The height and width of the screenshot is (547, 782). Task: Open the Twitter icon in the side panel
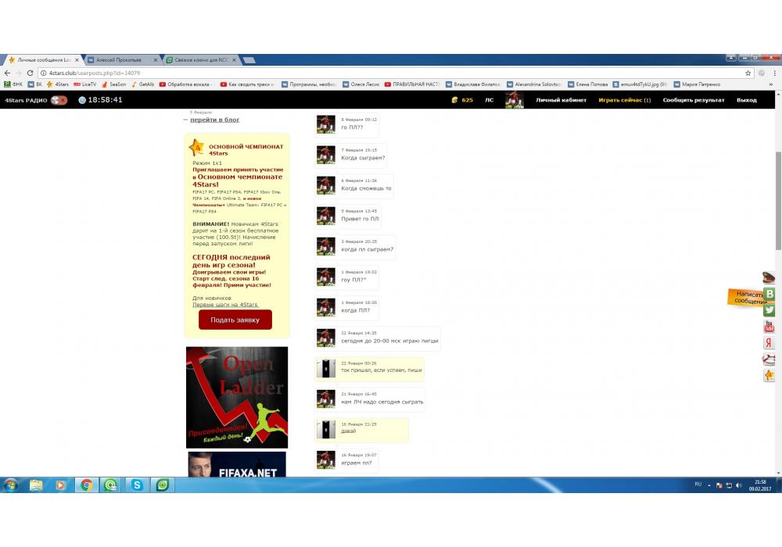[x=769, y=310]
